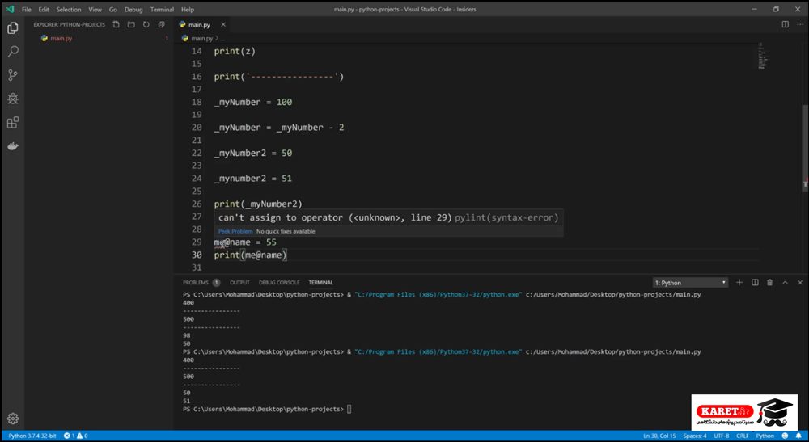This screenshot has height=442, width=809.
Task: Click Ln 30, Col 15 in status bar
Action: click(659, 436)
